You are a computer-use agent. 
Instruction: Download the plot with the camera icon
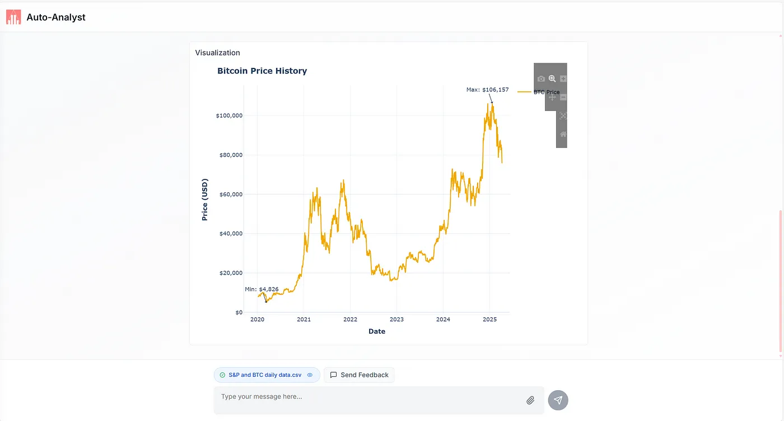click(x=541, y=79)
